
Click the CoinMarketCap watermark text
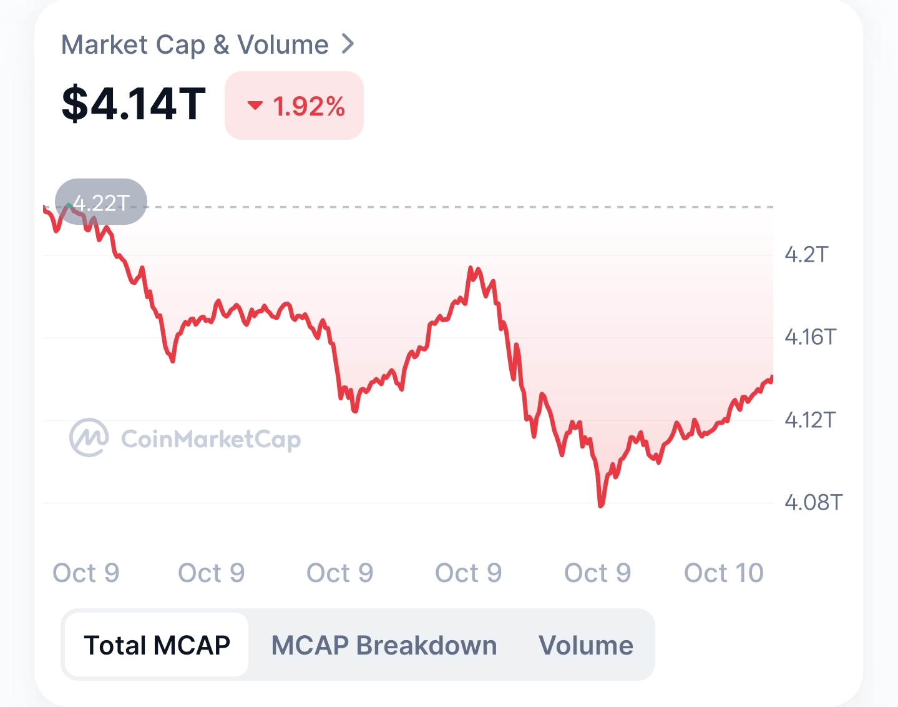[211, 439]
